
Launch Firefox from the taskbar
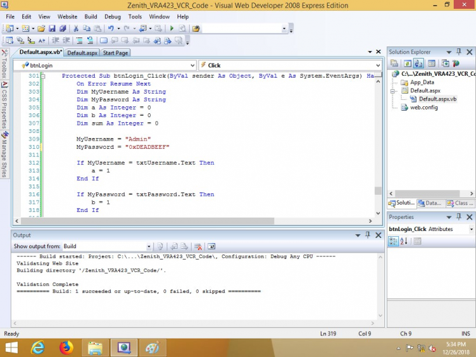[66, 347]
